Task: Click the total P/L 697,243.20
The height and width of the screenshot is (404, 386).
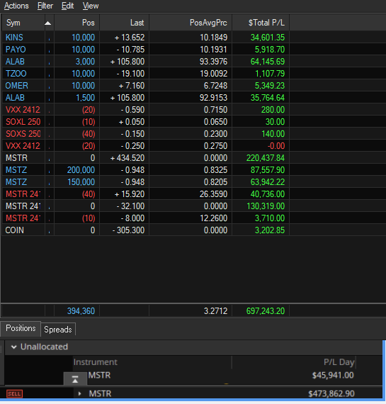Action: click(x=266, y=311)
